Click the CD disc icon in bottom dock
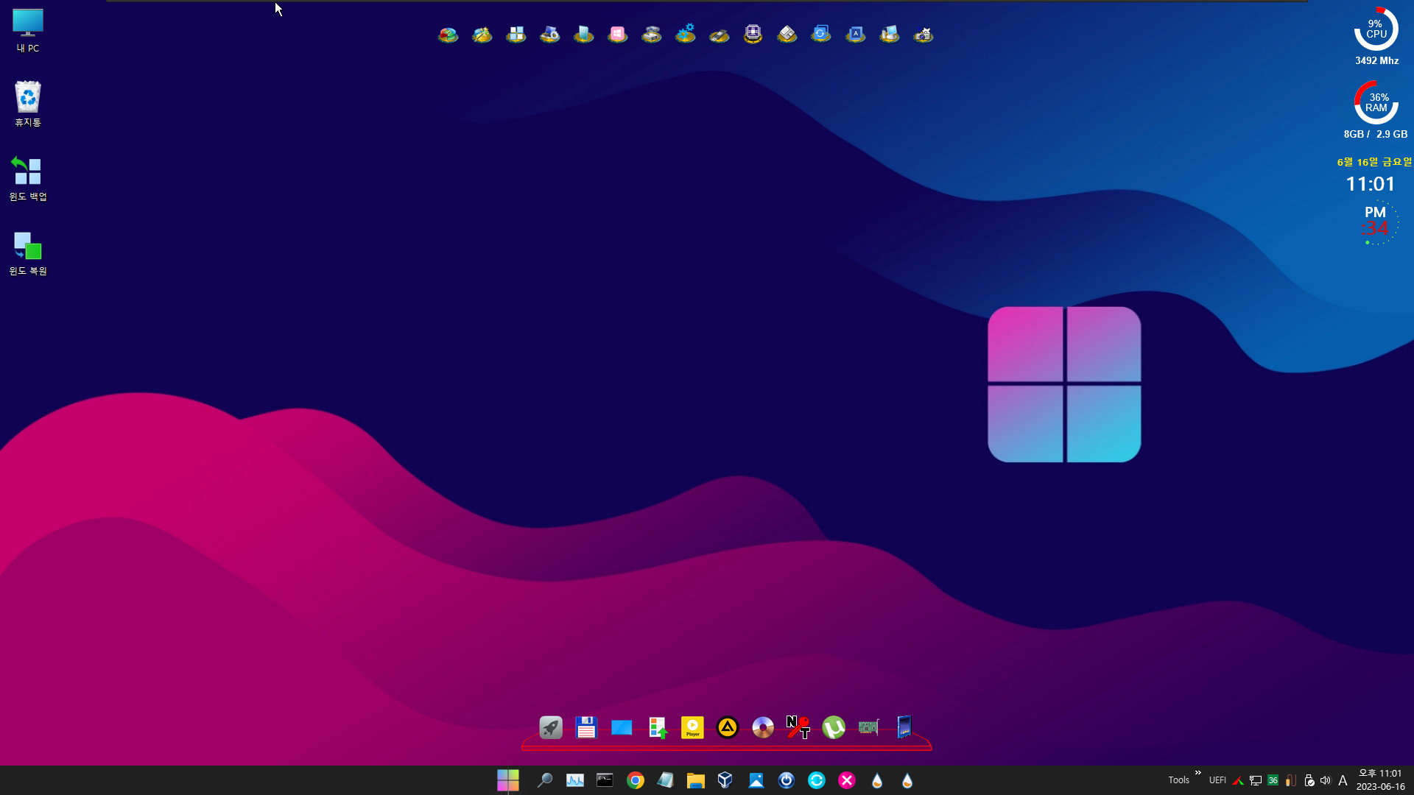1414x795 pixels. (x=763, y=728)
